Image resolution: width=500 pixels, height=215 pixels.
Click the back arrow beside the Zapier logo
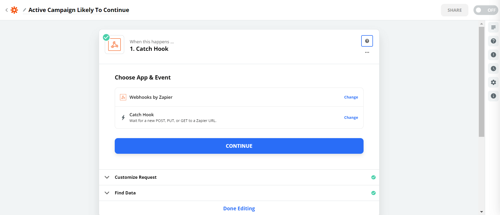point(7,10)
